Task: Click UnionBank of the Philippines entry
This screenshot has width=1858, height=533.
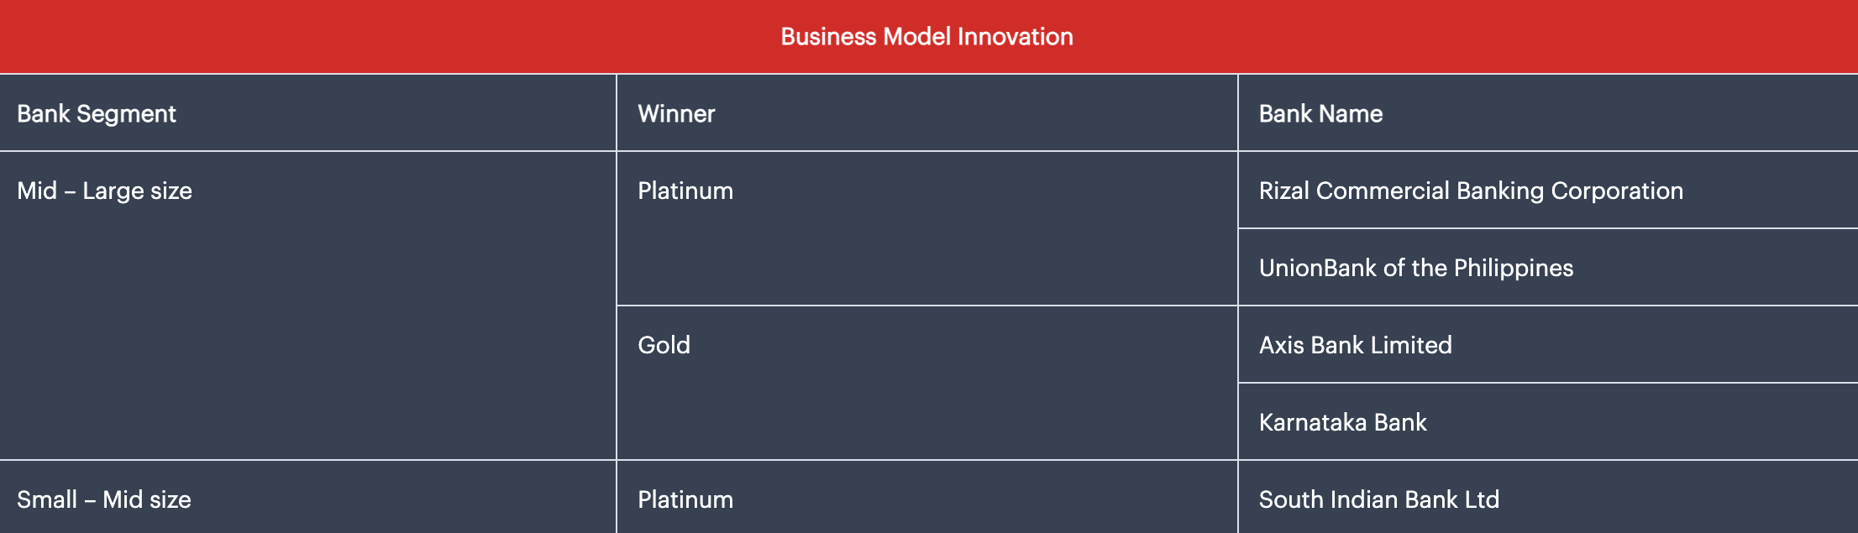Action: (x=1415, y=269)
